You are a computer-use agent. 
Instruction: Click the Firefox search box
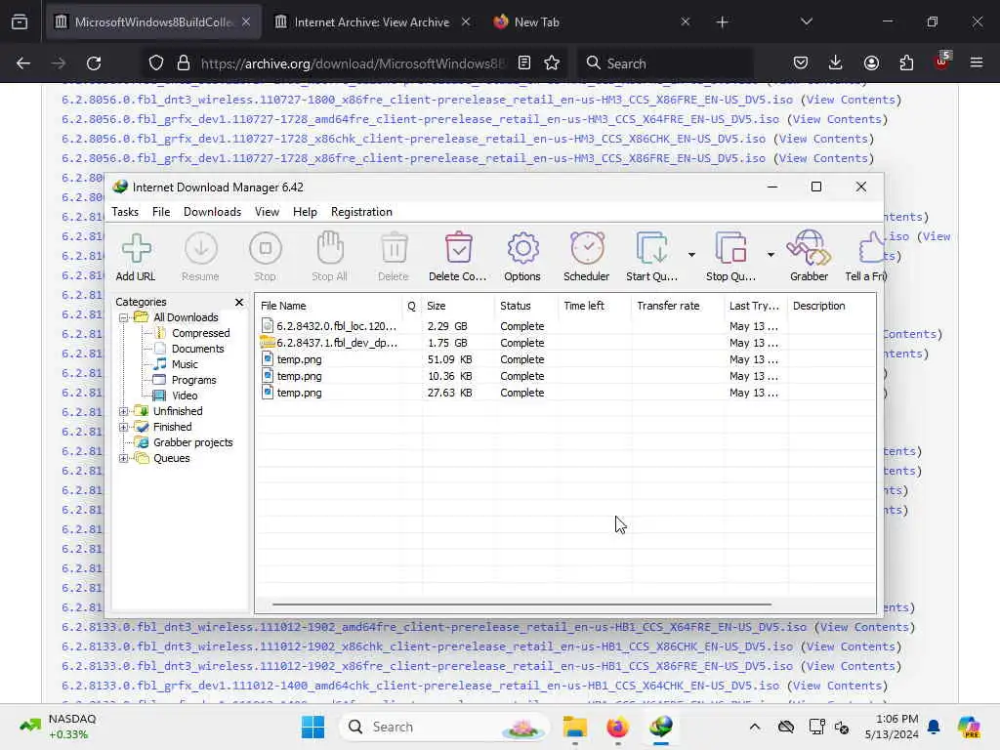[666, 63]
